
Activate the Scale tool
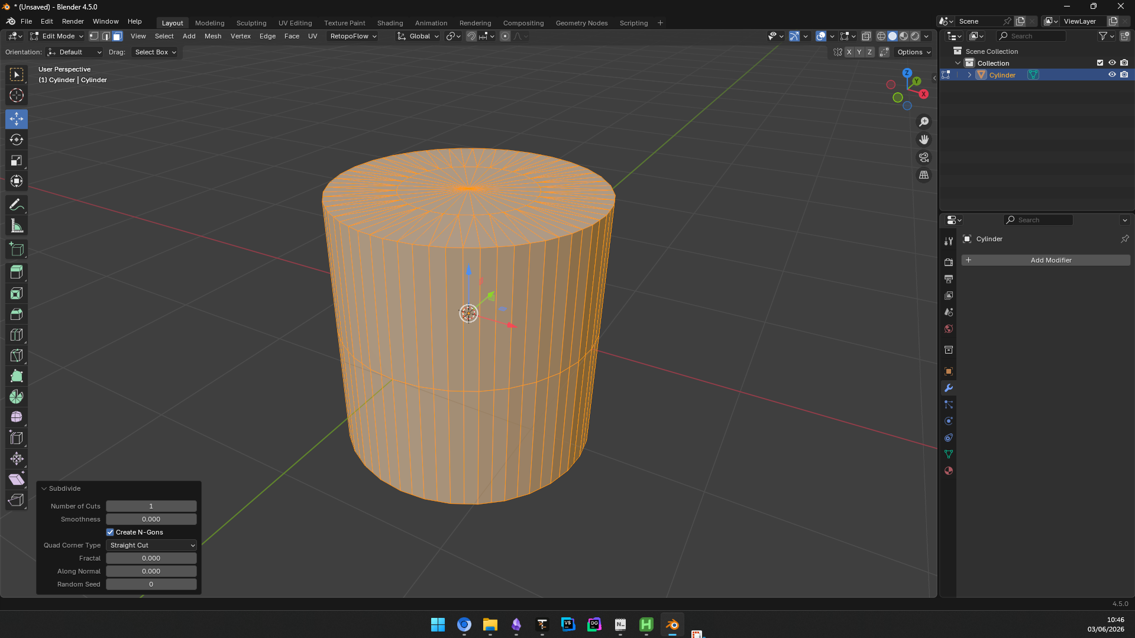(x=17, y=160)
